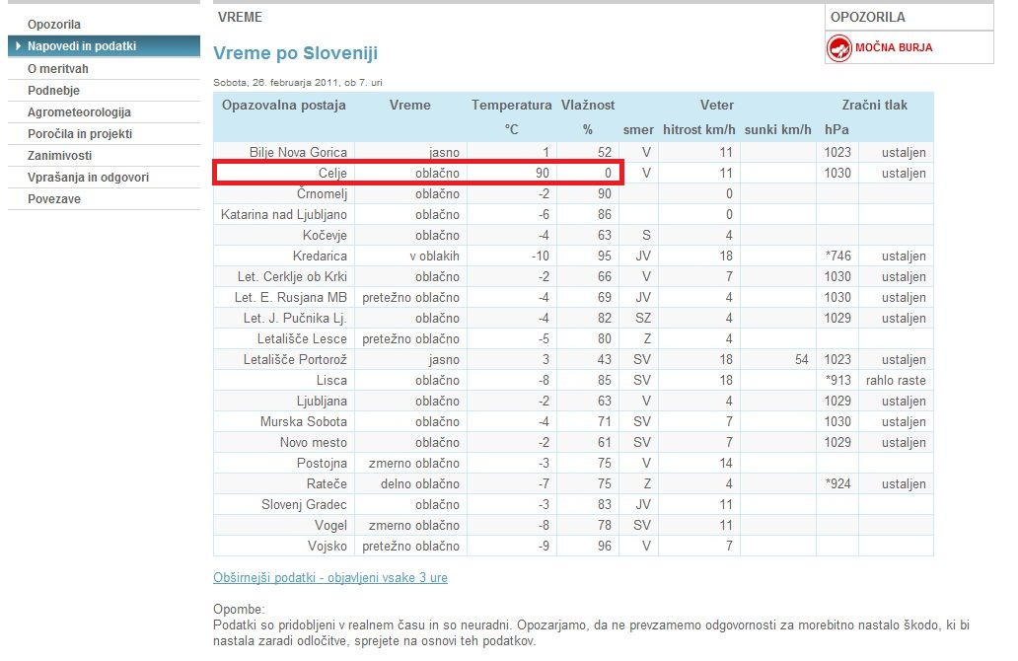
Task: Click the OPOZORILA panel heading
Action: coord(867,18)
